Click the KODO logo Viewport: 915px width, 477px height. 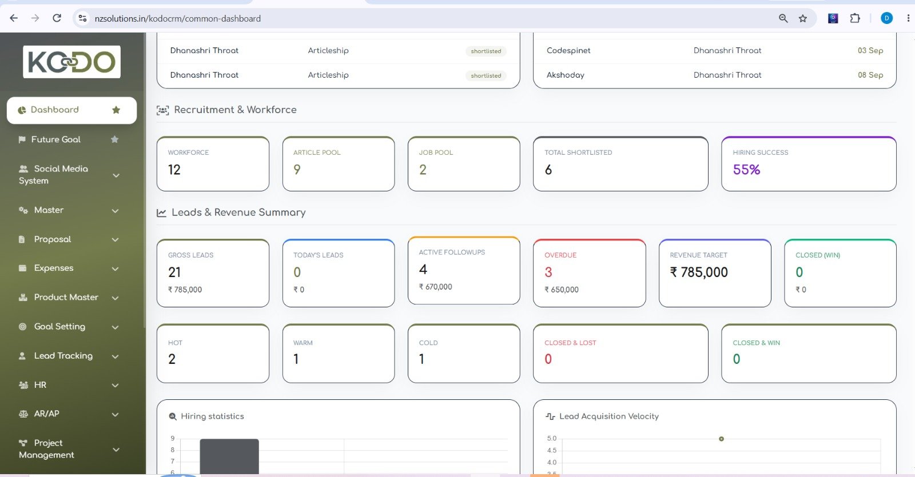coord(71,62)
